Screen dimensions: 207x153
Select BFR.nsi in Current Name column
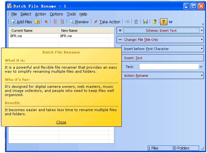(x=16, y=36)
